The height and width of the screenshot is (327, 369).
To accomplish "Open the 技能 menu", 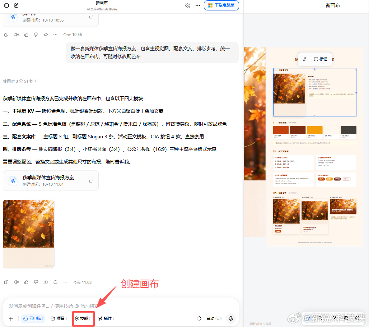I will pyautogui.click(x=83, y=318).
